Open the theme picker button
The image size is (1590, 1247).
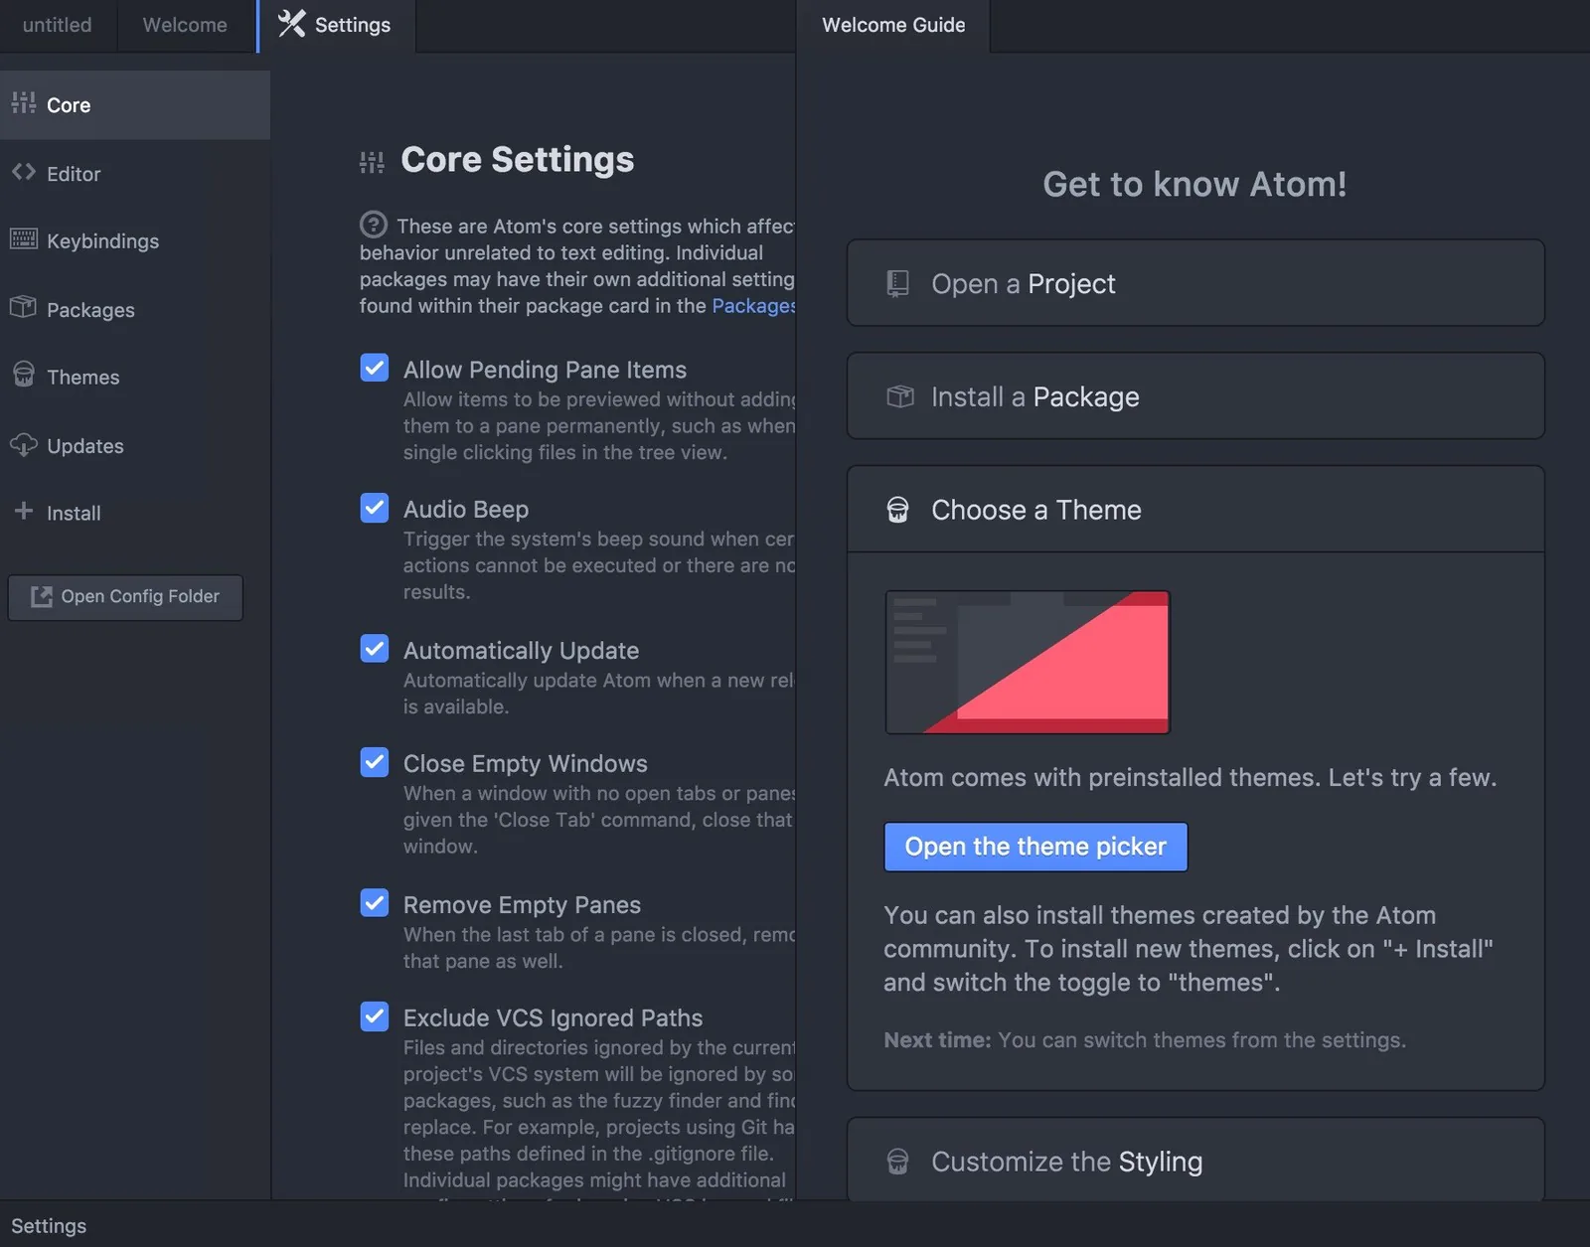point(1035,847)
